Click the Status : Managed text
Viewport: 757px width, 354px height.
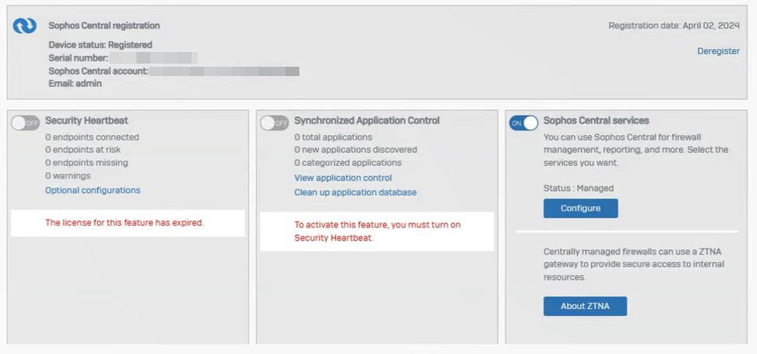tap(579, 188)
